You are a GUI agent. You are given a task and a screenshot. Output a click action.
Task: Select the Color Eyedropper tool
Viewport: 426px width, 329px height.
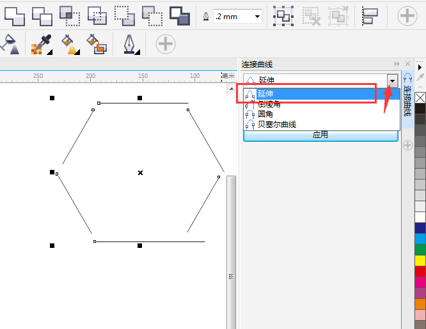pos(40,45)
